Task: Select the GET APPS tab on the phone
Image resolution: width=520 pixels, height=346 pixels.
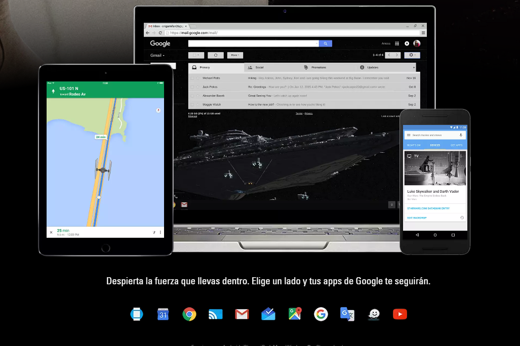Action: coord(456,145)
